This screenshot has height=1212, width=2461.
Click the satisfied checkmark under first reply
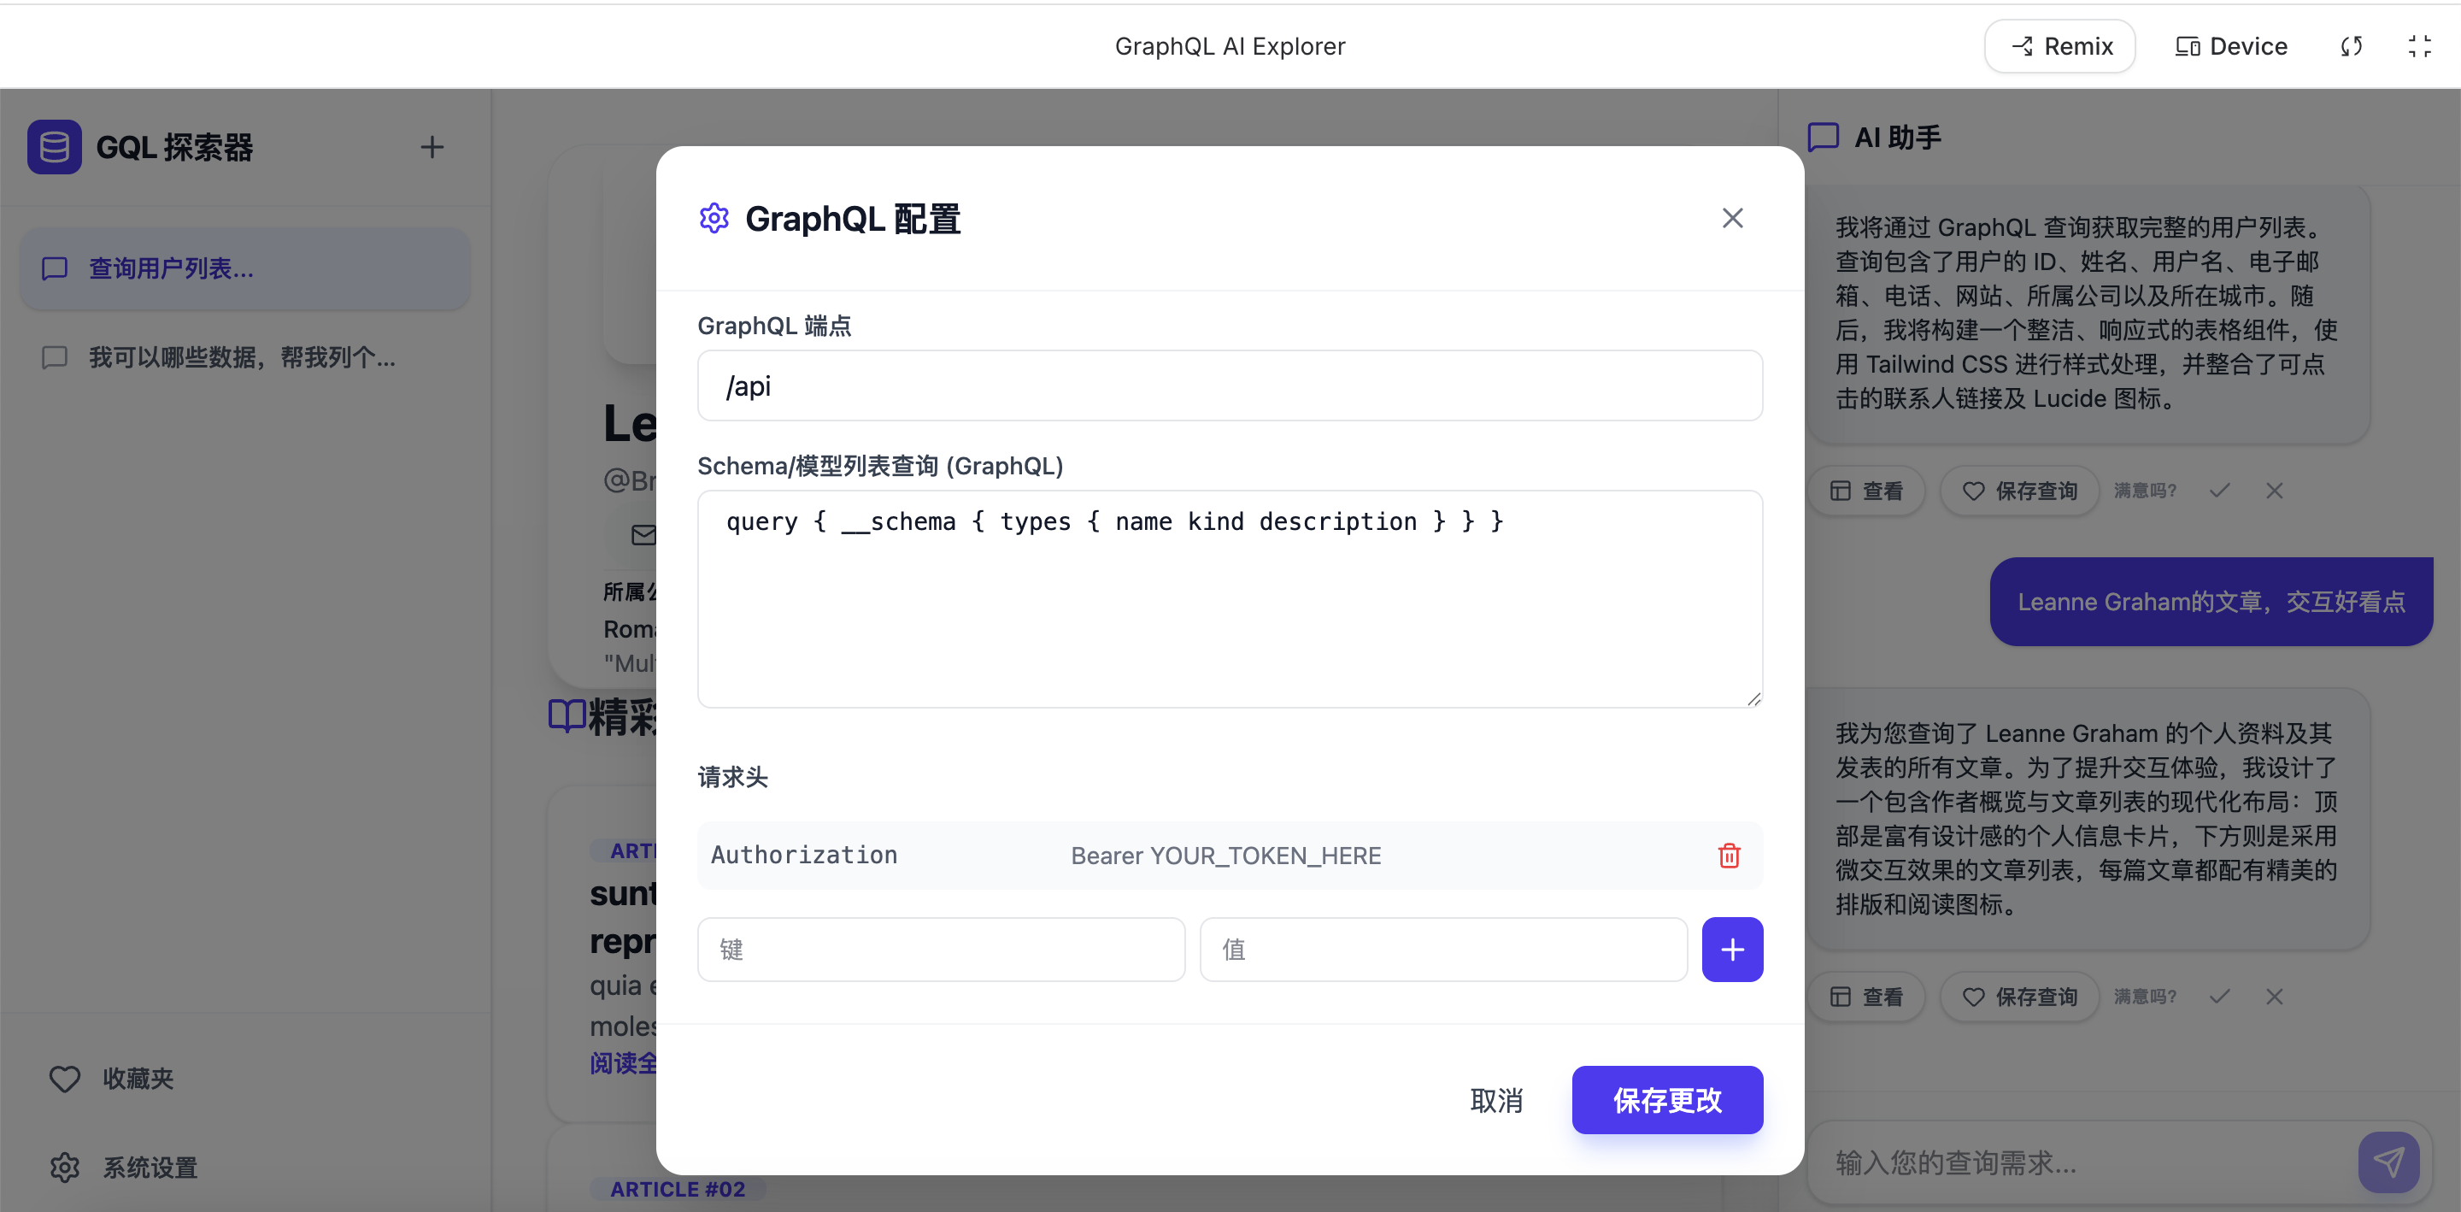pos(2219,491)
